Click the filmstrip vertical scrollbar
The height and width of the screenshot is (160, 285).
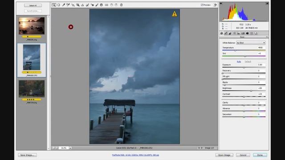(x=49, y=83)
